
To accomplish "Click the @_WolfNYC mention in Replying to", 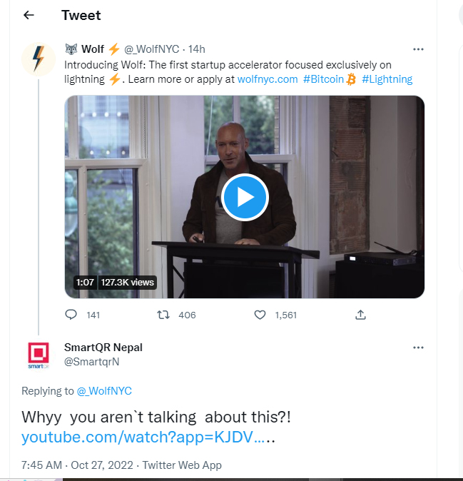I will click(104, 391).
